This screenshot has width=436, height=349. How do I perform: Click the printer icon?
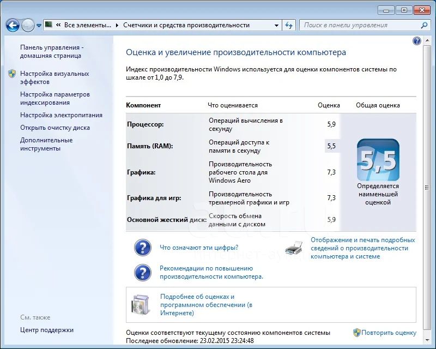tap(294, 248)
